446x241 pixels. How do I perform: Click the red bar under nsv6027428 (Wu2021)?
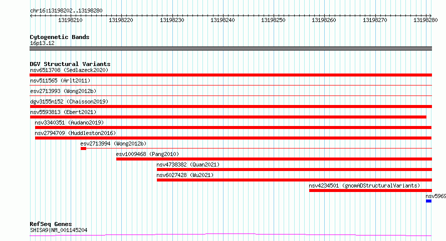point(294,180)
